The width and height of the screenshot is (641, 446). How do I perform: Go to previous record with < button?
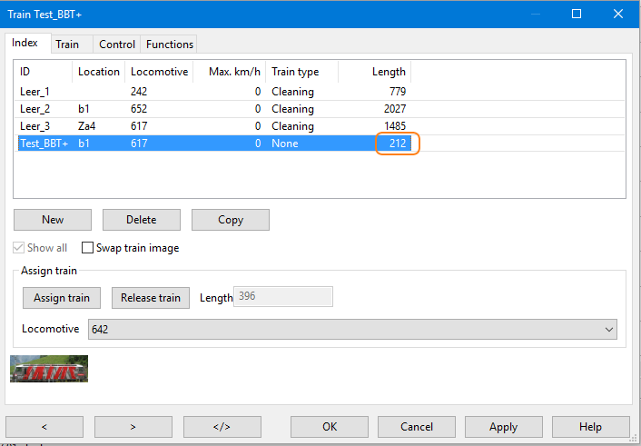44,426
